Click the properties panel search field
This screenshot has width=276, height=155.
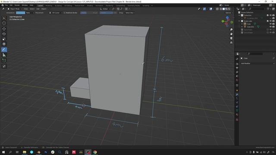pyautogui.click(x=255, y=54)
